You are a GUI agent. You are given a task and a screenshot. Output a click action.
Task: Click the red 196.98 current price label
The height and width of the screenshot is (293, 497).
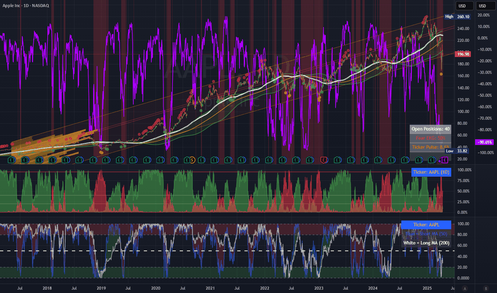point(463,54)
